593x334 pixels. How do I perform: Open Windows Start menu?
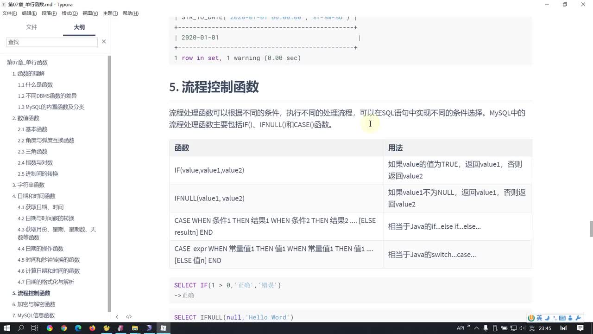click(7, 328)
